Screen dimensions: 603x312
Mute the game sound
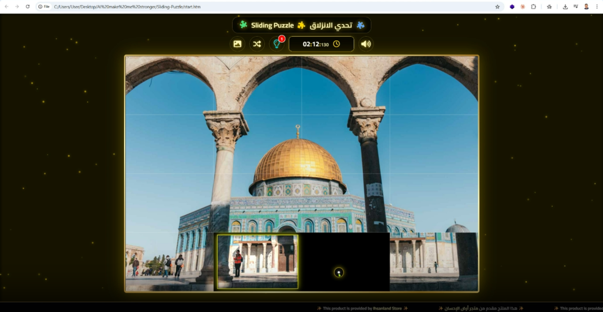[366, 44]
